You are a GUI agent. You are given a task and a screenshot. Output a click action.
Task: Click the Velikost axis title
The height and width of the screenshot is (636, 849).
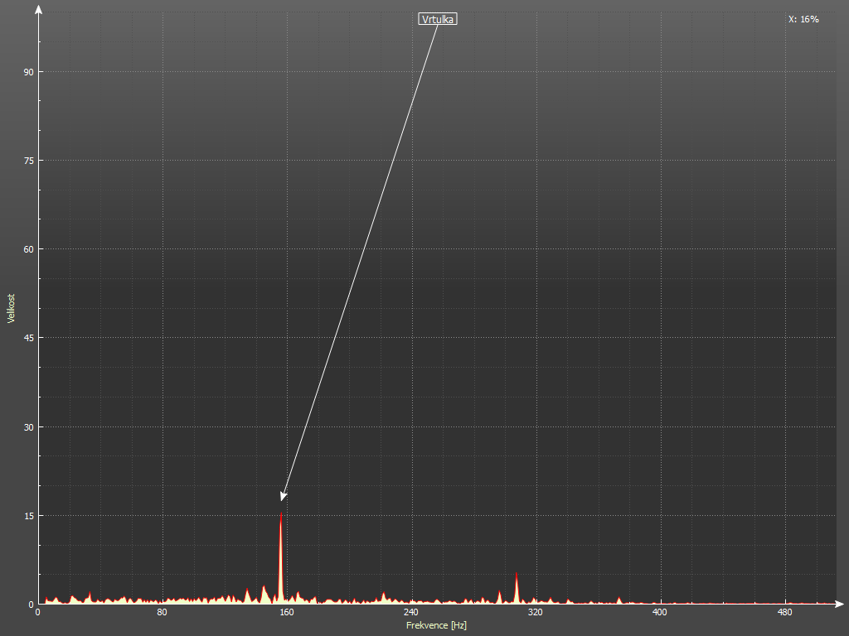(11, 308)
